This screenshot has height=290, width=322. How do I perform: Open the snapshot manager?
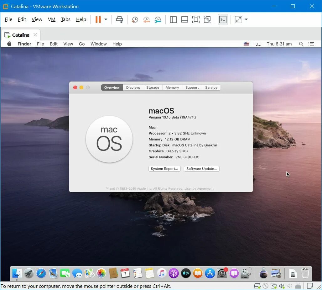coord(158,20)
